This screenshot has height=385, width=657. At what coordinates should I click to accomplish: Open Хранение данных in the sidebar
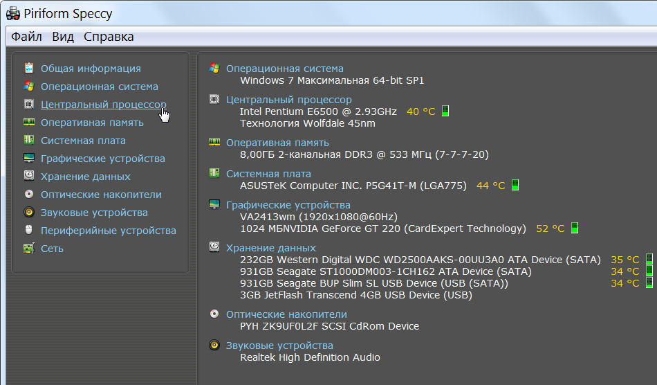coord(86,177)
